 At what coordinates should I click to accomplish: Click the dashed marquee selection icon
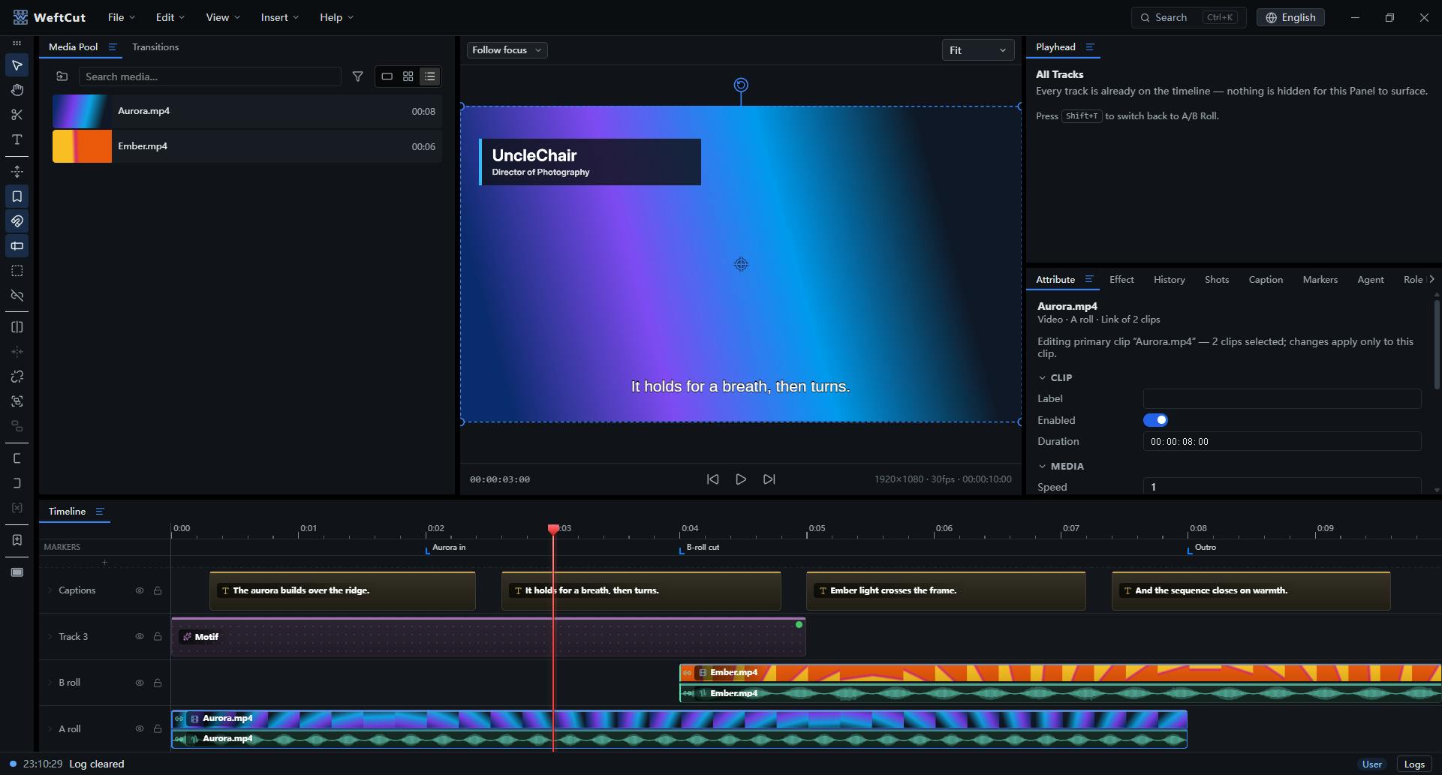[17, 271]
